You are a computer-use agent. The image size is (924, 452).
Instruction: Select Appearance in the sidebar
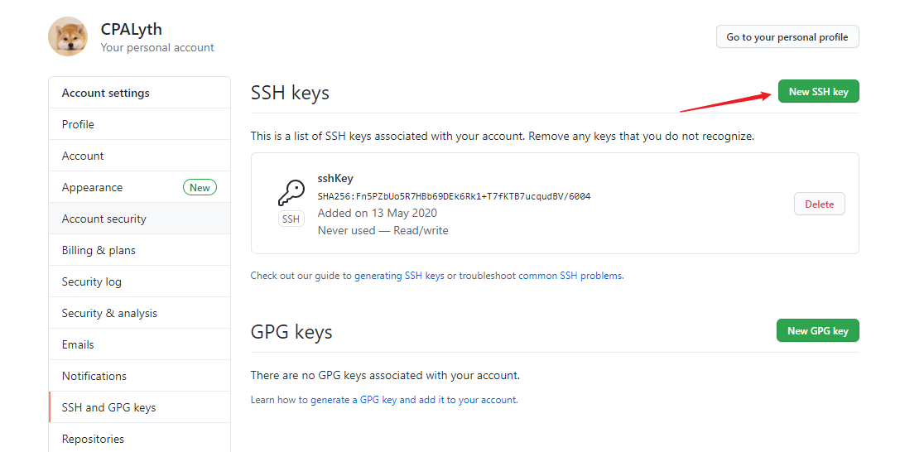(92, 188)
